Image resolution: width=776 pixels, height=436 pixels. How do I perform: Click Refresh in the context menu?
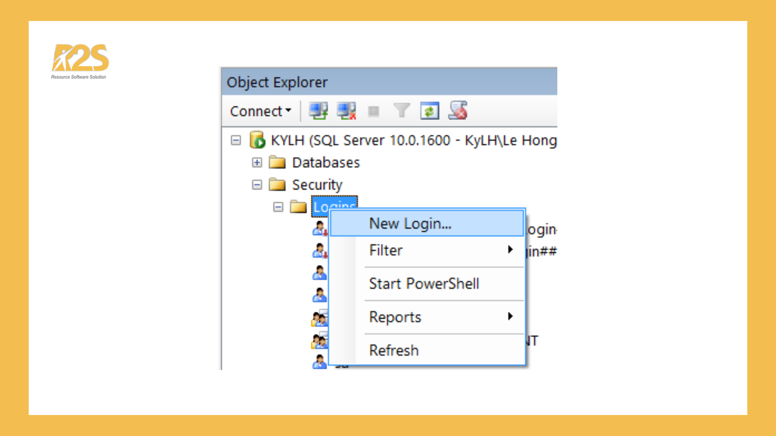tap(393, 350)
